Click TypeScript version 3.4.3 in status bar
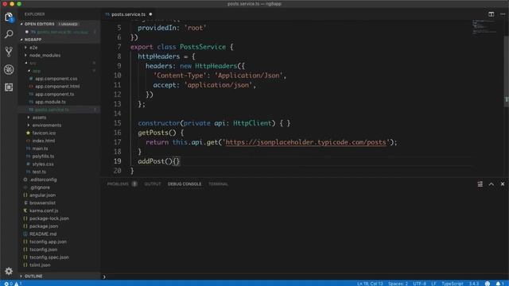This screenshot has width=509, height=286. 474,284
